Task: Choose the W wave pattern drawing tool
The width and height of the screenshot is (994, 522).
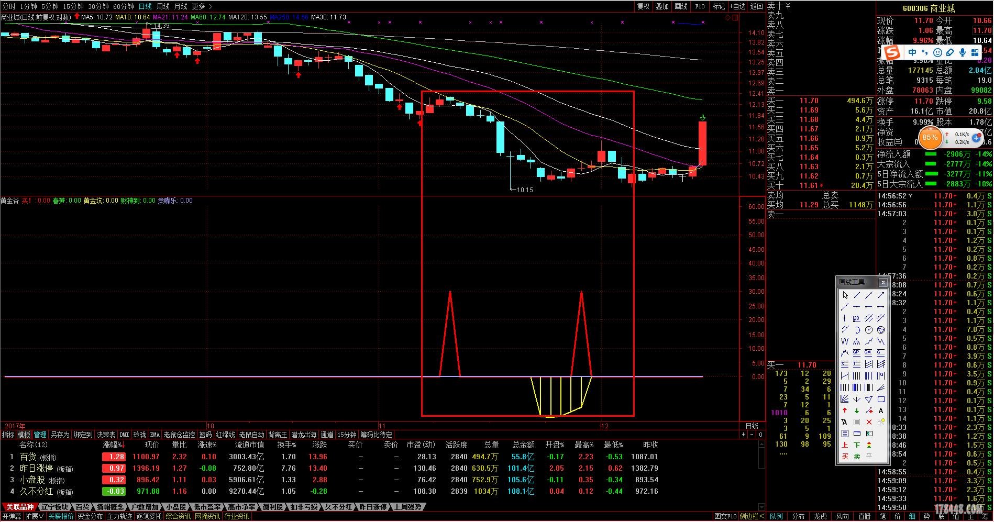Action: pos(845,341)
